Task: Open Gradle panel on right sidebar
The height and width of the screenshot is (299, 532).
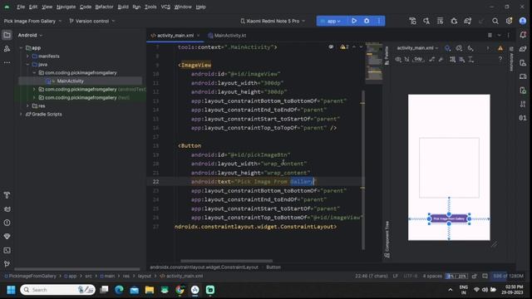Action: pos(523,49)
